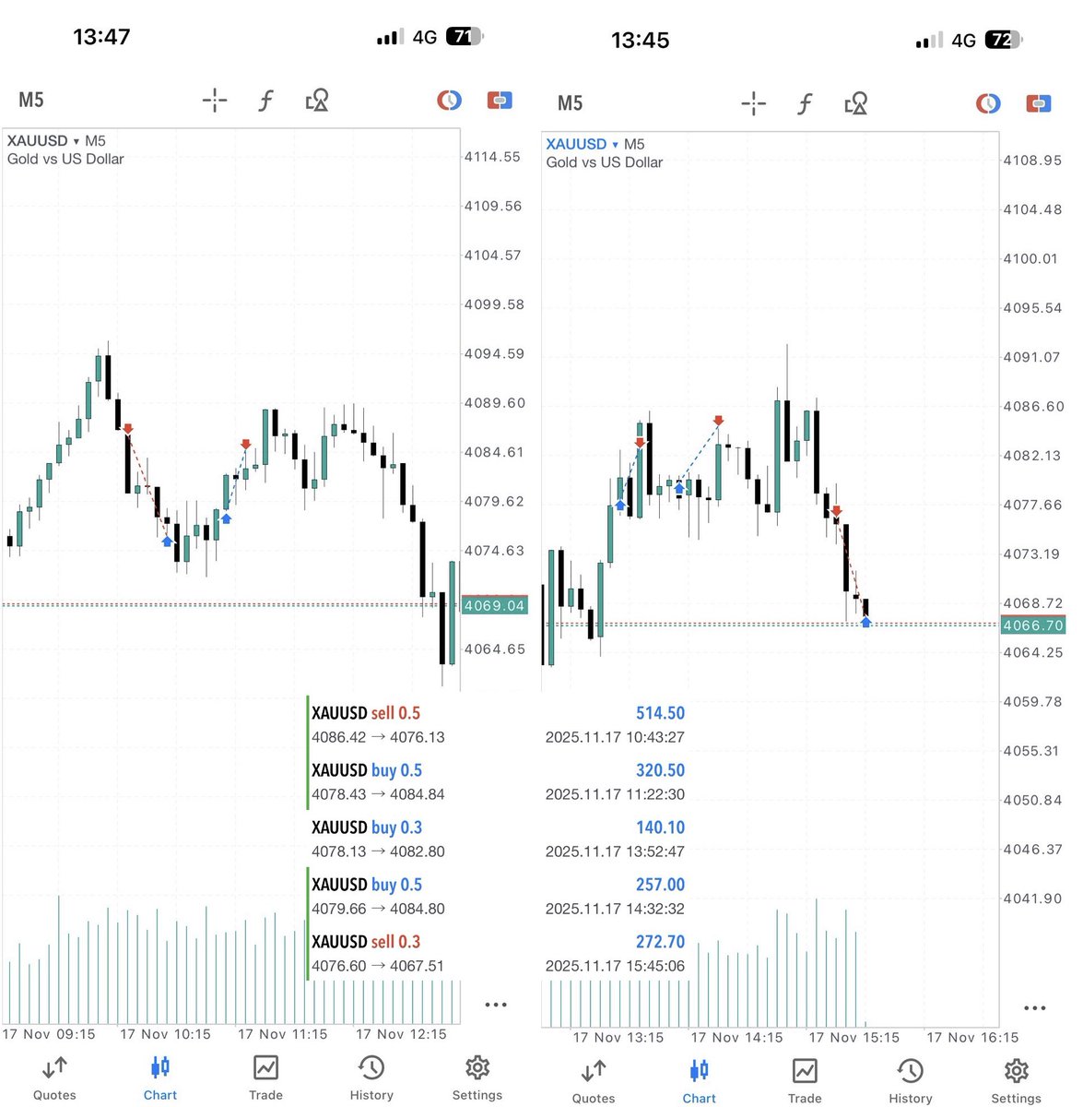Tap signal bars in right status bar
The image size is (1083, 1107).
point(929,41)
